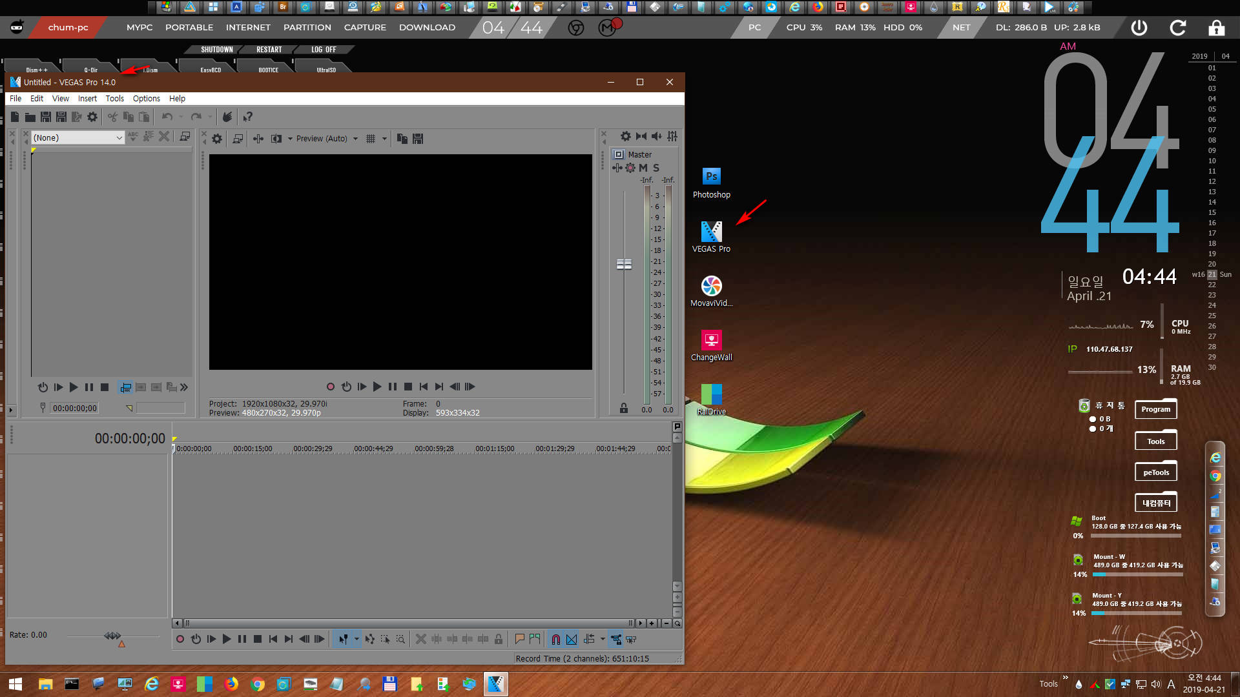
Task: Open the (None) preset dropdown
Action: [77, 137]
